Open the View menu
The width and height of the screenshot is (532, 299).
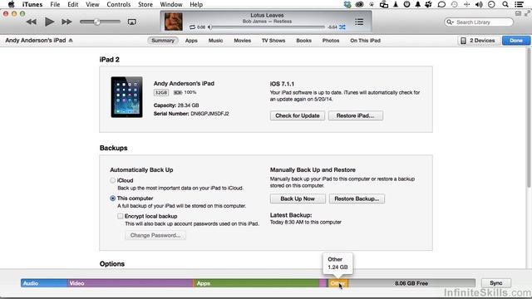coord(92,4)
